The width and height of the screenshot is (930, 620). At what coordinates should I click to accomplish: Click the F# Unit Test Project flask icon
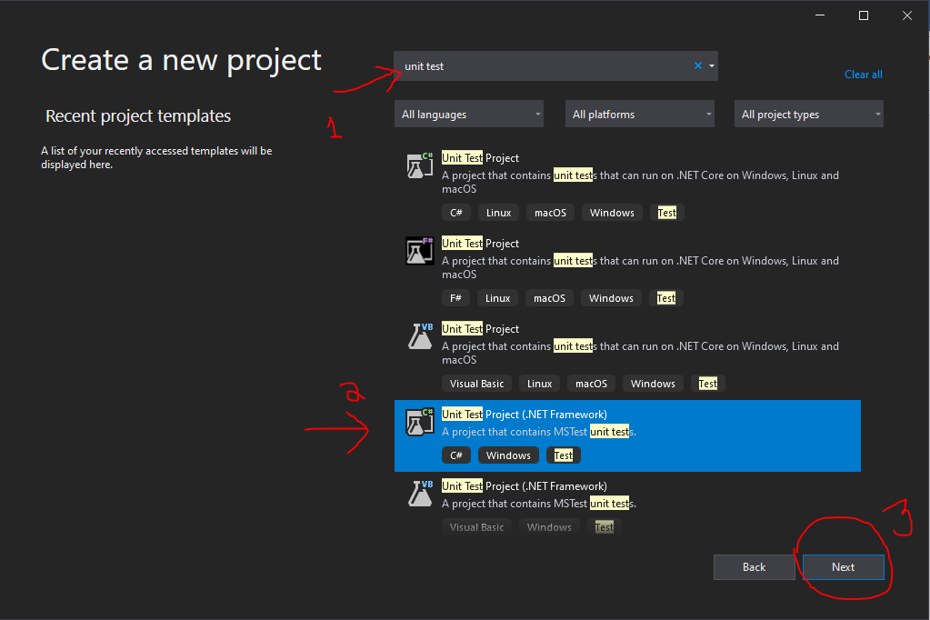click(418, 252)
